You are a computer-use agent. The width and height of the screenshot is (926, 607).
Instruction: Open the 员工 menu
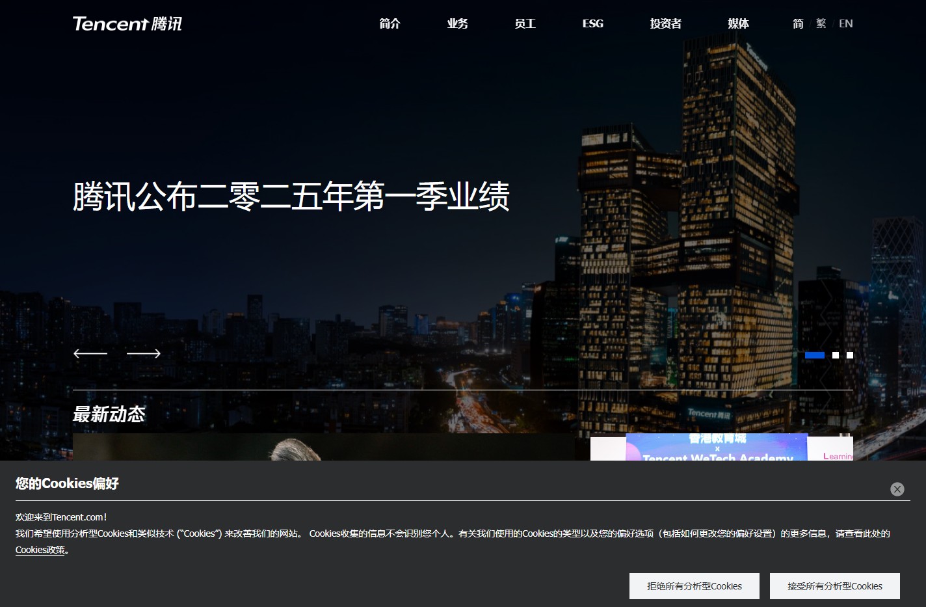(x=525, y=23)
